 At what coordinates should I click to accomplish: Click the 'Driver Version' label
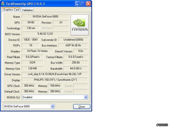pyautogui.click(x=12, y=74)
